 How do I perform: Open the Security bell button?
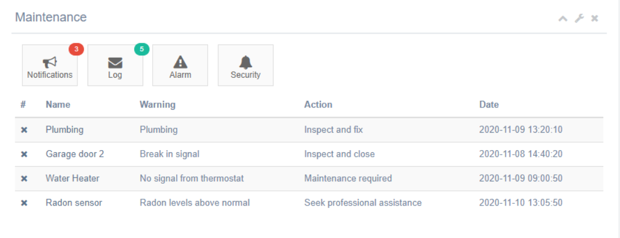[245, 66]
